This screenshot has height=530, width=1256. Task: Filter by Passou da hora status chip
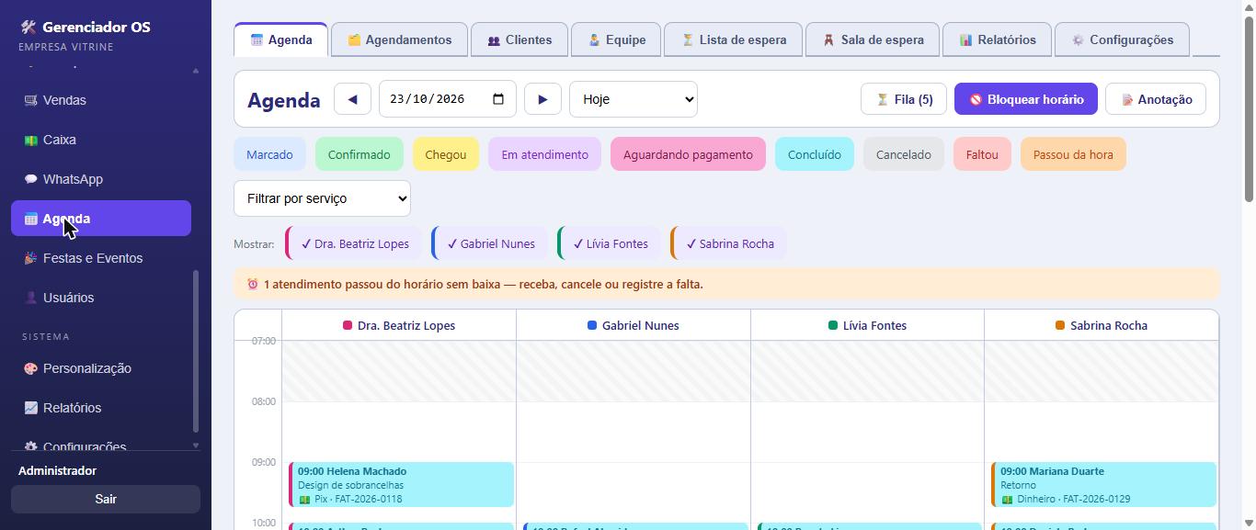click(x=1073, y=154)
